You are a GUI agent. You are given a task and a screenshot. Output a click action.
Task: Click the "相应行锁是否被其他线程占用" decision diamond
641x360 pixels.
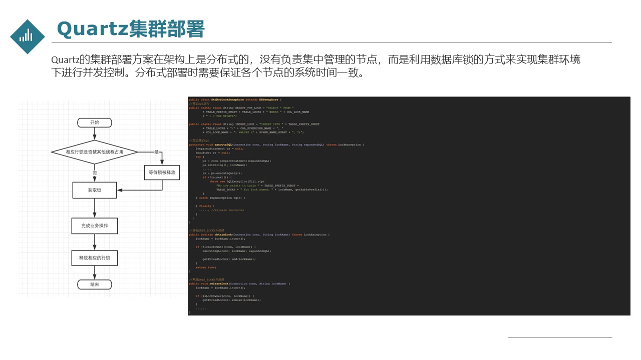95,151
